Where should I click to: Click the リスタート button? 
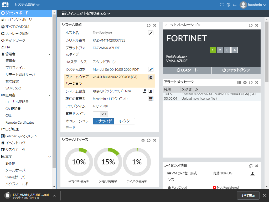pos(187,70)
